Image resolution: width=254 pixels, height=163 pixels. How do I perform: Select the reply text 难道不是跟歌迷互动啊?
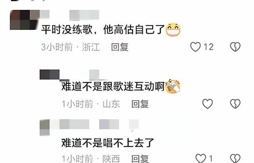113,86
